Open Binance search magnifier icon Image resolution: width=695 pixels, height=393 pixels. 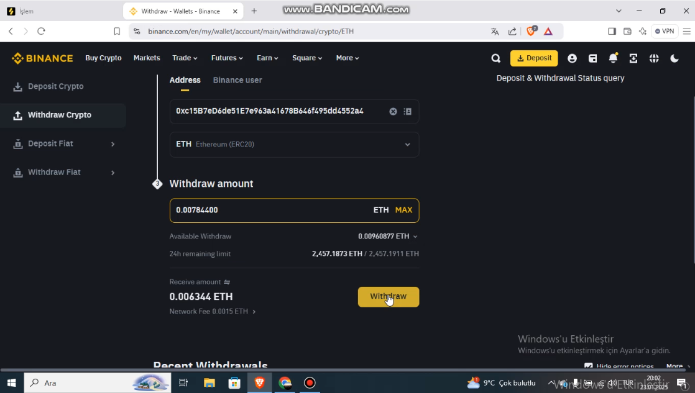pyautogui.click(x=496, y=58)
